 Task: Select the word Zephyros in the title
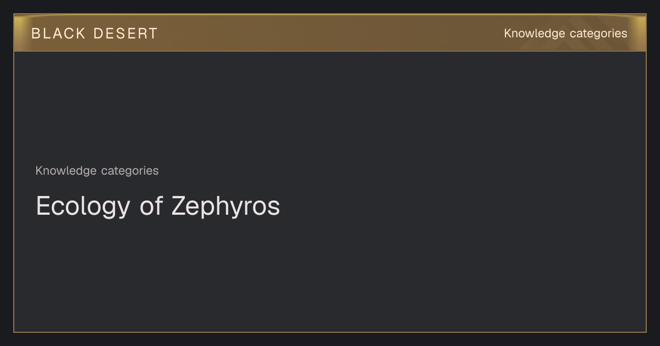pos(226,207)
